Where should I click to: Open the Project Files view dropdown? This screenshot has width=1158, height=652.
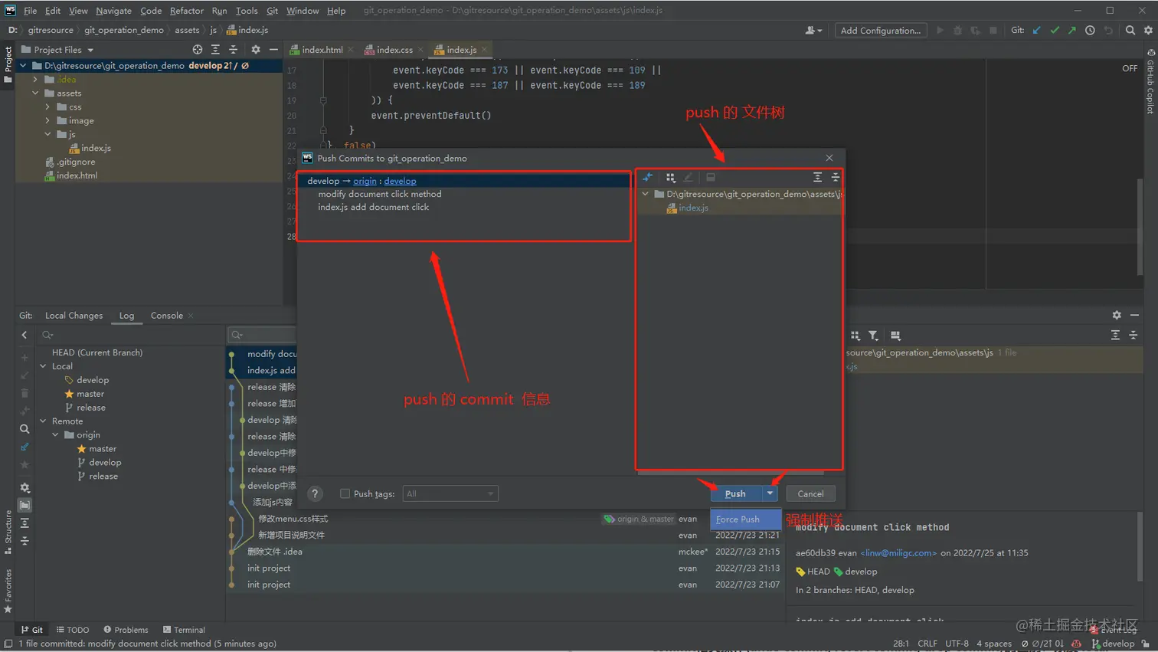pyautogui.click(x=90, y=50)
